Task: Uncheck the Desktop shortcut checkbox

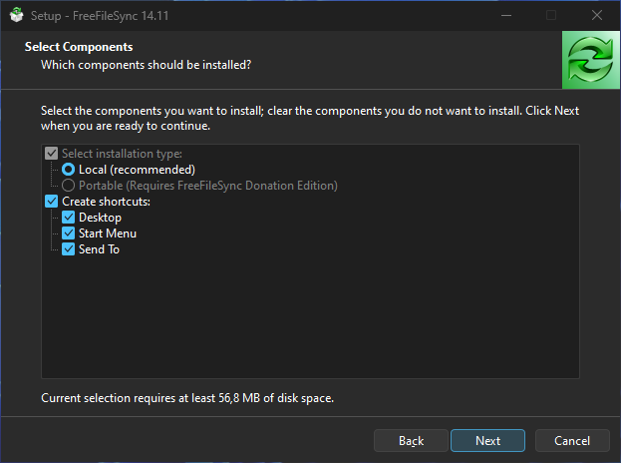Action: pyautogui.click(x=68, y=218)
